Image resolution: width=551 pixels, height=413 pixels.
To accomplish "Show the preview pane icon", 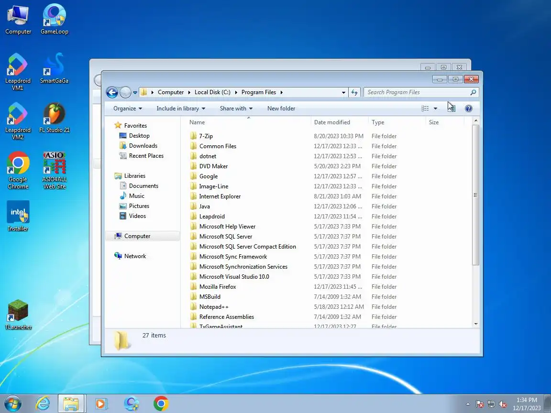I will pos(452,109).
